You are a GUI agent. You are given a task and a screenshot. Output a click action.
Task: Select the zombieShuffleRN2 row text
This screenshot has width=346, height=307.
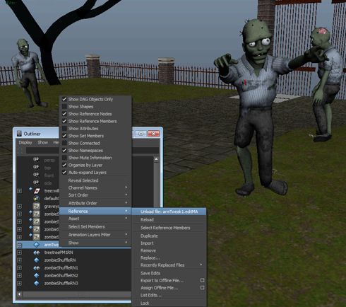coord(61,275)
